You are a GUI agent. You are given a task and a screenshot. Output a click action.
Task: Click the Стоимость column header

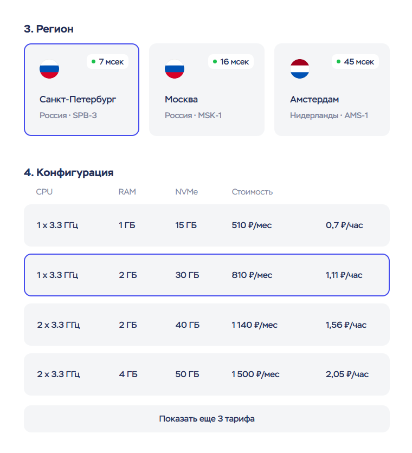click(252, 192)
